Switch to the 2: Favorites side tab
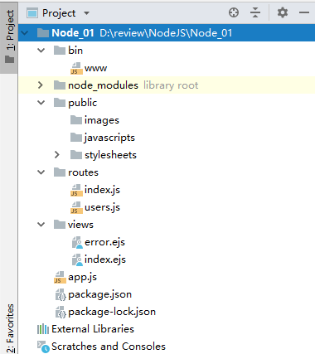This screenshot has width=315, height=354. pyautogui.click(x=10, y=328)
